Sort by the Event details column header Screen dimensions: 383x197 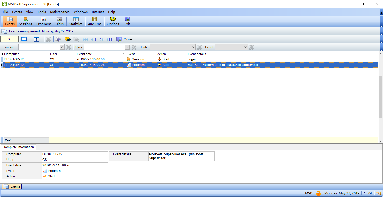(282, 54)
